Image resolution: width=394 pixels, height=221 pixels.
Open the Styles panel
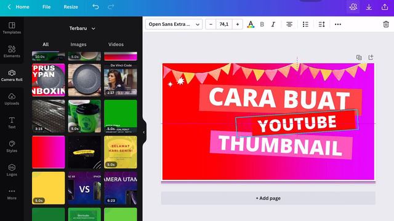pyautogui.click(x=12, y=147)
